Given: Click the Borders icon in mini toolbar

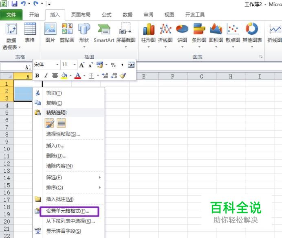Looking at the screenshot, I should (x=91, y=76).
